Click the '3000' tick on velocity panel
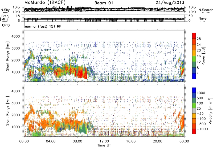Image resolution: width=213 pixels, height=147 pixels. click(x=16, y=103)
